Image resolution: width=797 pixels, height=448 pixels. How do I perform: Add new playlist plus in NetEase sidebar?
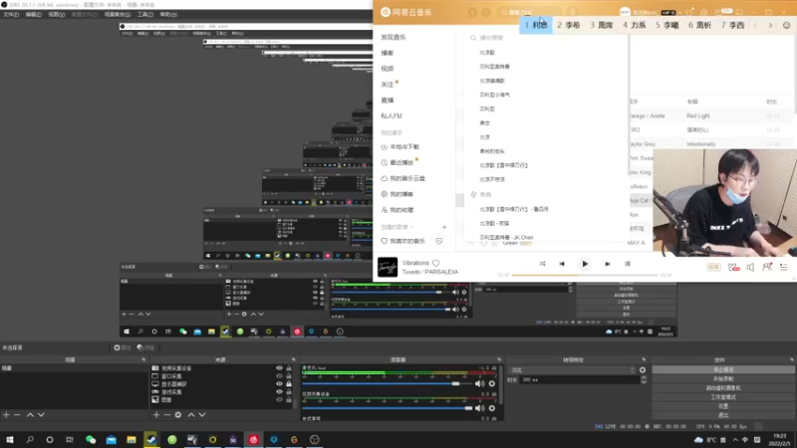click(x=443, y=227)
